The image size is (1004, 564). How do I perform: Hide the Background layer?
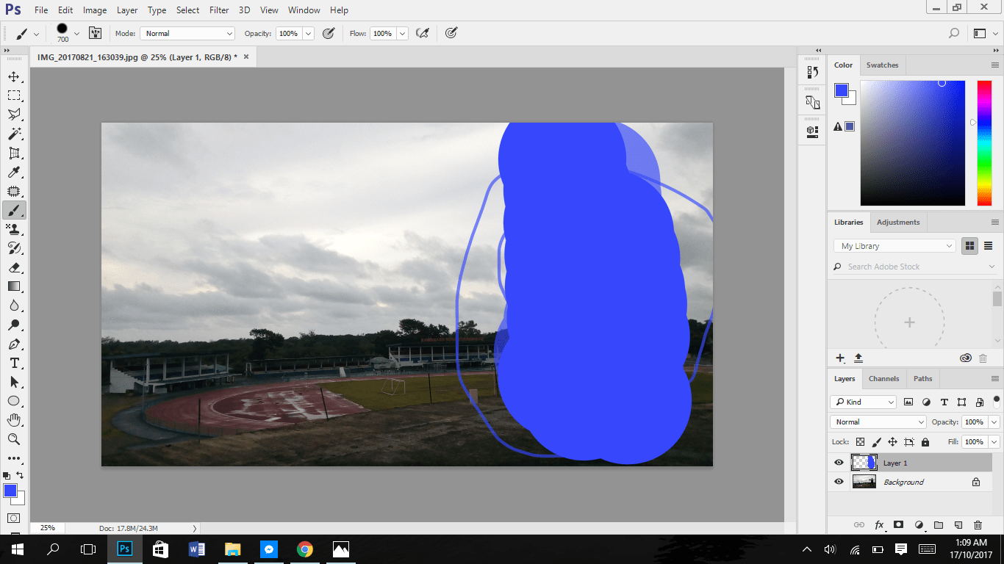(x=839, y=481)
